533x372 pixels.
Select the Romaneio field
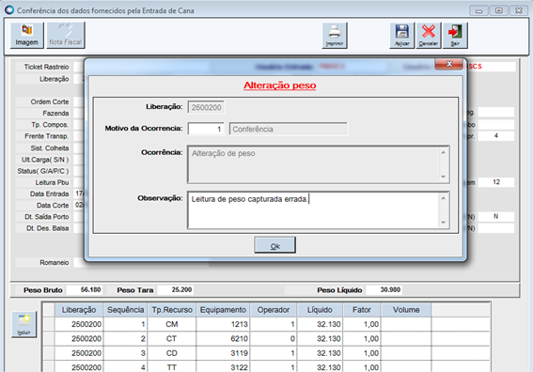pos(141,263)
